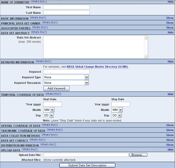This screenshot has width=176, height=168.
Task: Show the Principal Data Set Owner section
Action: [170, 23]
